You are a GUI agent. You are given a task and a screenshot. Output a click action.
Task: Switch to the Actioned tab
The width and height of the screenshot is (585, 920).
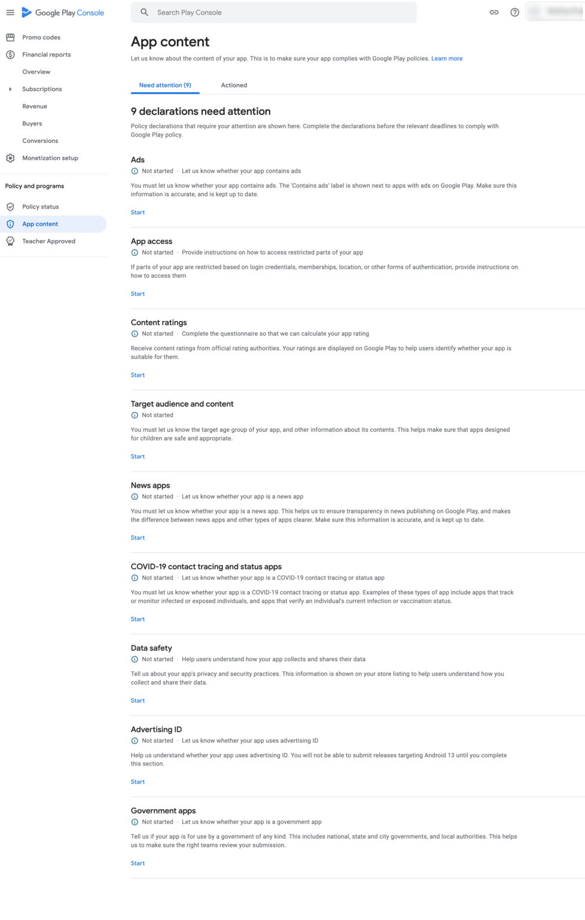[x=234, y=85]
